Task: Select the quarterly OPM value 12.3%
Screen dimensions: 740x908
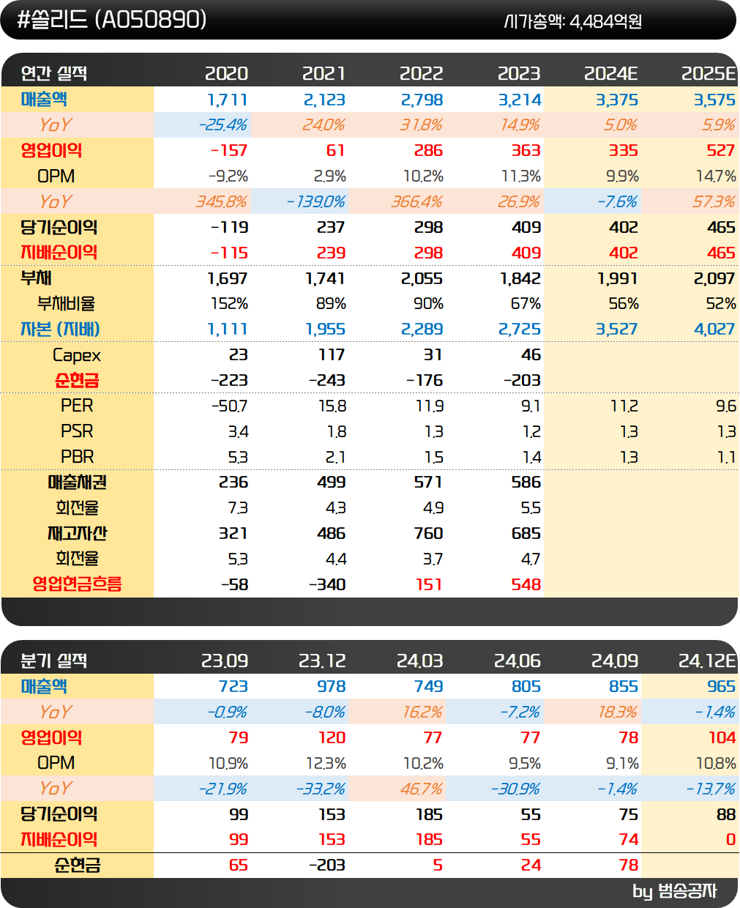Action: pos(326,763)
